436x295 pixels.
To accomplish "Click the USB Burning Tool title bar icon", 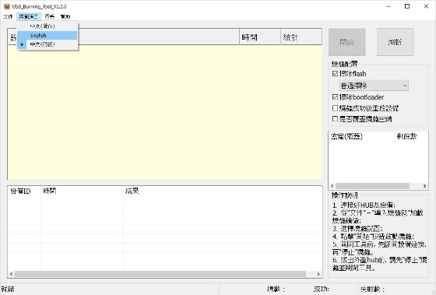I will point(7,6).
